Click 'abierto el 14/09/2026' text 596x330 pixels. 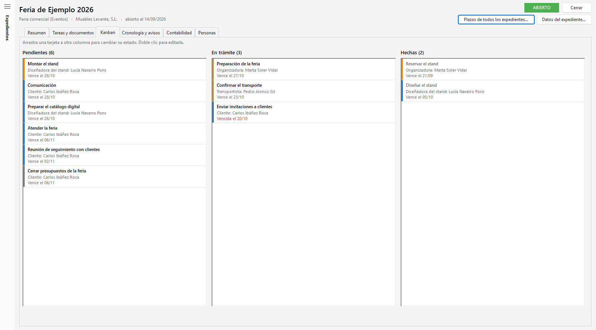[145, 19]
